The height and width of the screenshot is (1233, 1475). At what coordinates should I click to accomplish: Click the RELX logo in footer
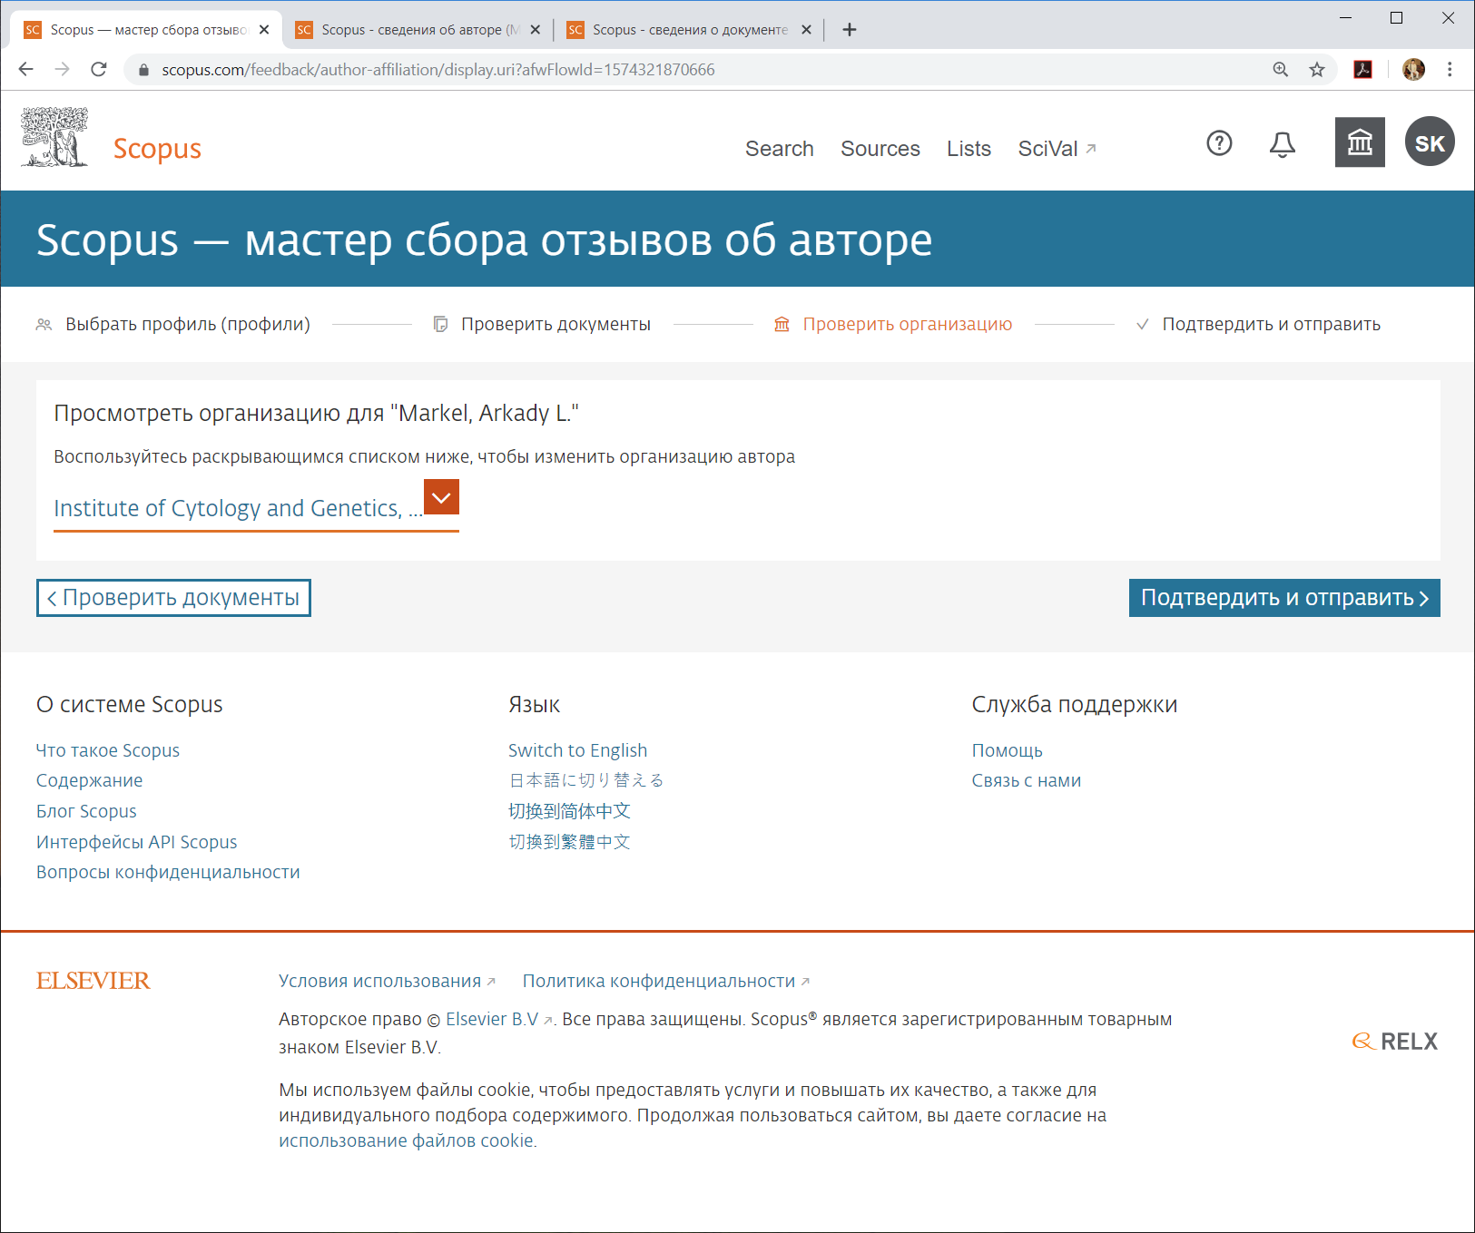[x=1395, y=1042]
